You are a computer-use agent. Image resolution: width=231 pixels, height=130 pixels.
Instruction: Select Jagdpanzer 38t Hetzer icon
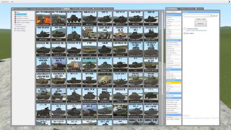point(151,65)
